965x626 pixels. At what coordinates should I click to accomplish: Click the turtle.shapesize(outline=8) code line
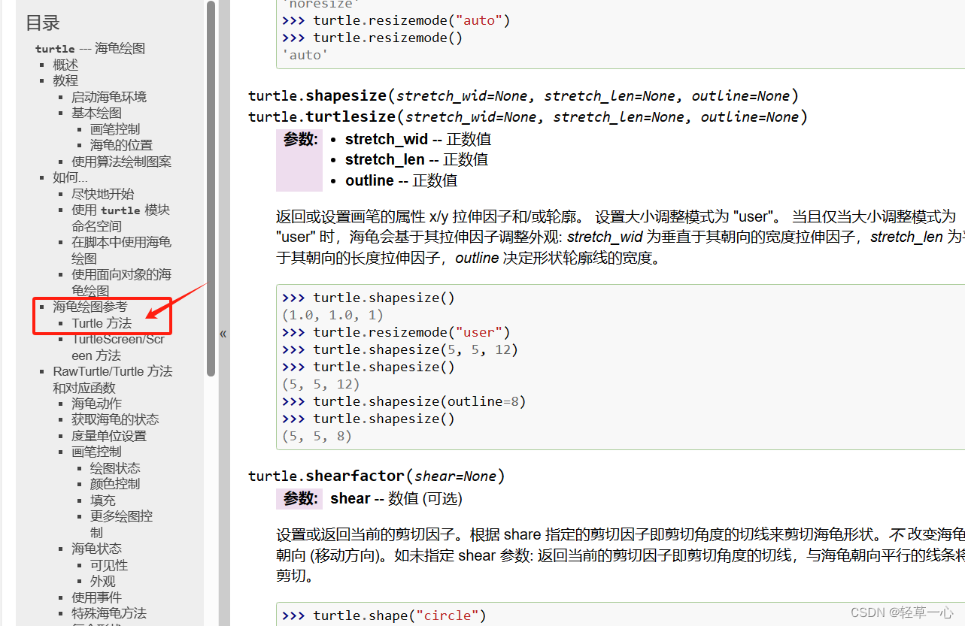(404, 401)
